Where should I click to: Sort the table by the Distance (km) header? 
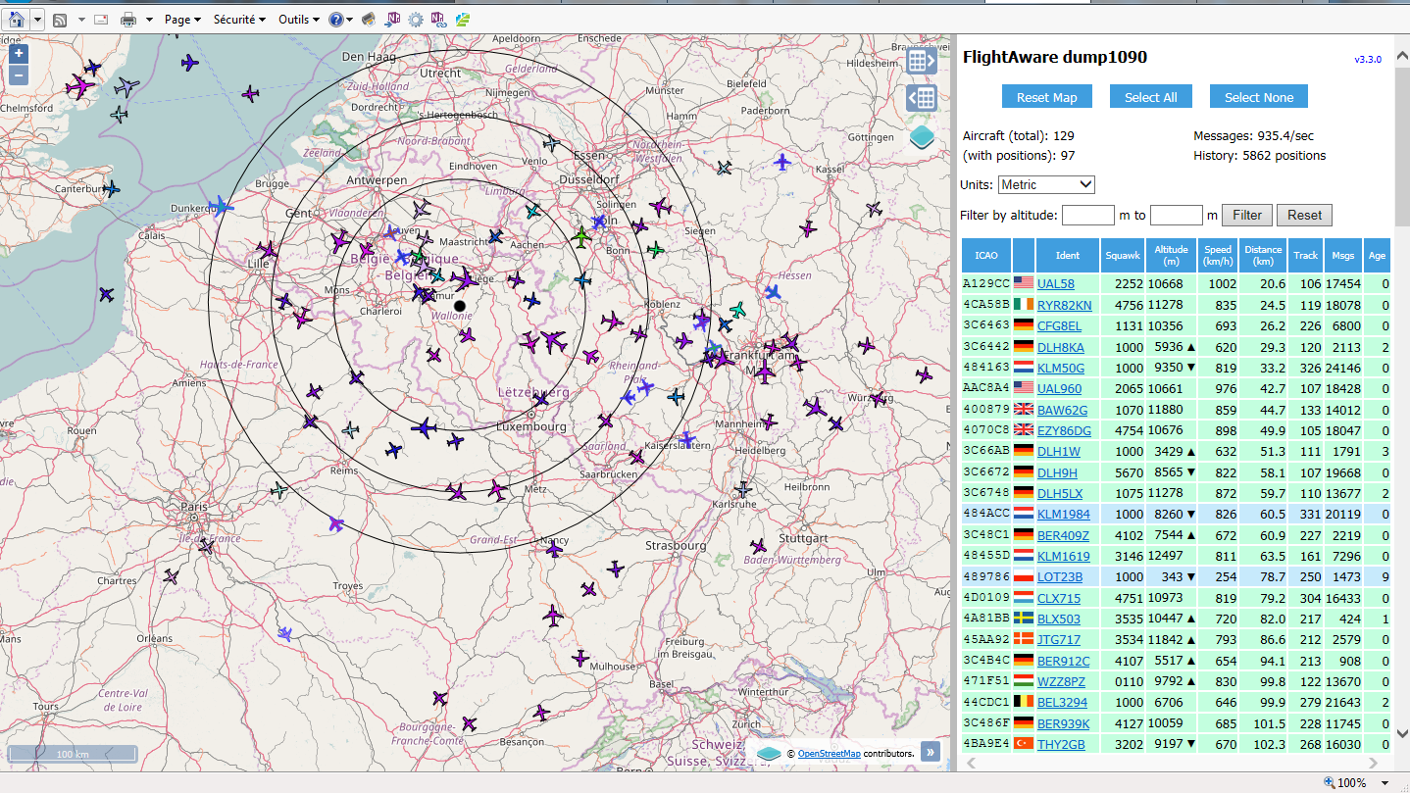[x=1263, y=255]
